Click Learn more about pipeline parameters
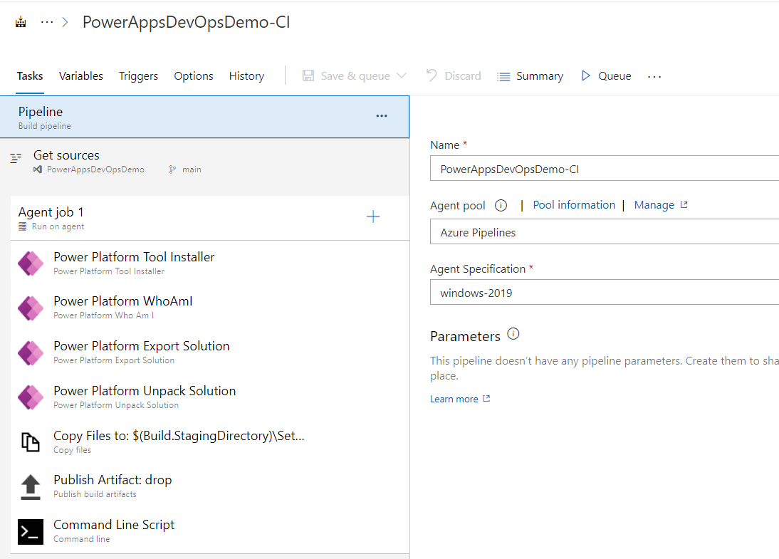Viewport: 779px width, 559px height. (x=454, y=399)
